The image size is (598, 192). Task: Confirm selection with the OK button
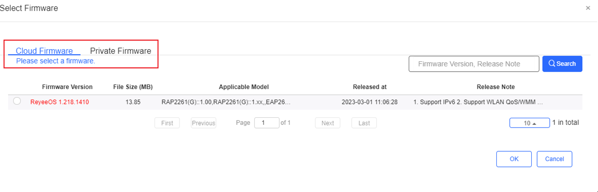tap(514, 159)
